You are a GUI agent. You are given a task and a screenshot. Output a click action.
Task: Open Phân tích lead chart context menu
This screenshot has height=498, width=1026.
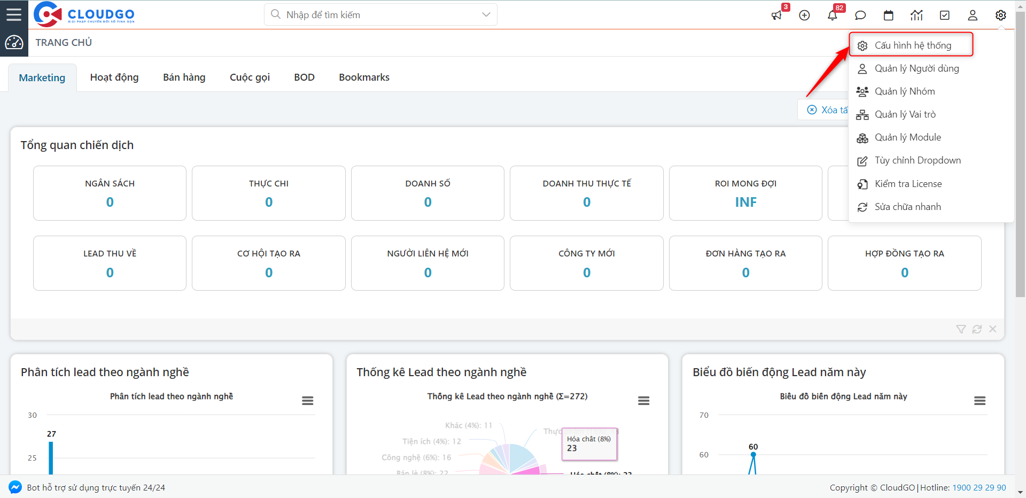(x=307, y=401)
